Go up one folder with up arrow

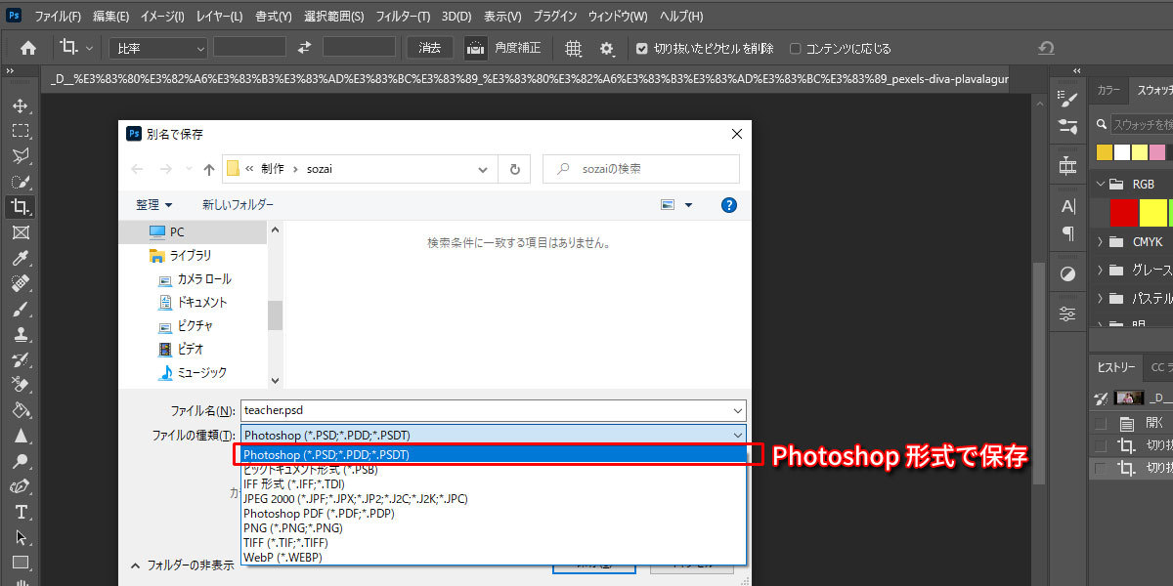click(208, 169)
